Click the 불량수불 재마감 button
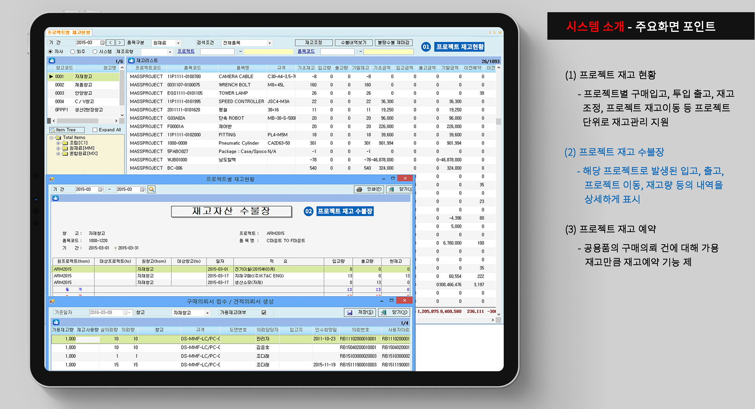 tap(394, 42)
